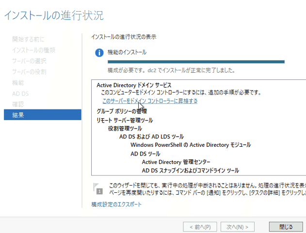The width and height of the screenshot is (306, 233).
Task: Select the サーバーの役割 step
Action: [x=29, y=72]
